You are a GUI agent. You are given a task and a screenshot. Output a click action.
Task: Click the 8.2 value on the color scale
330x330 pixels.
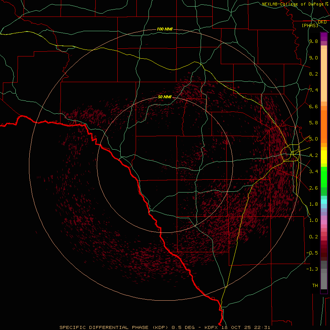pyautogui.click(x=313, y=74)
